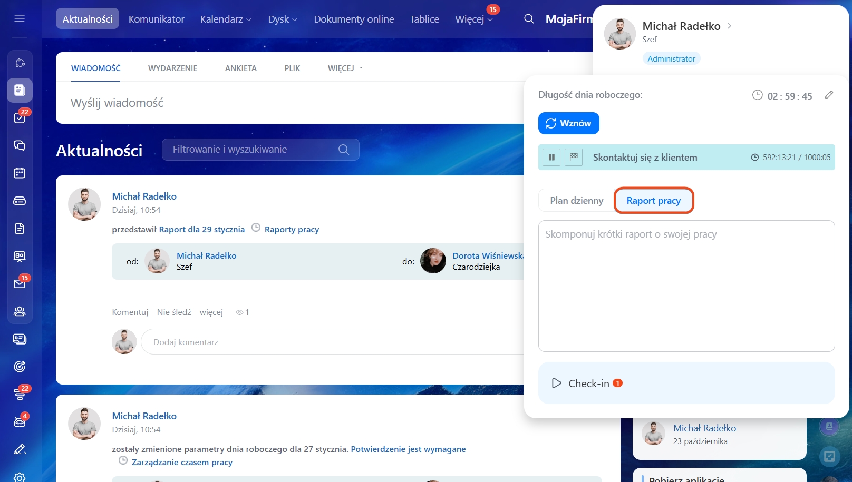Open the hamburger menu in the sidebar
Screen dimensions: 852x482
pos(20,19)
